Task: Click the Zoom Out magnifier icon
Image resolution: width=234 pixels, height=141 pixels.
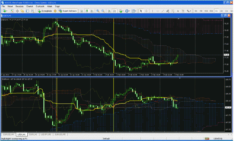Action: [x=103, y=11]
